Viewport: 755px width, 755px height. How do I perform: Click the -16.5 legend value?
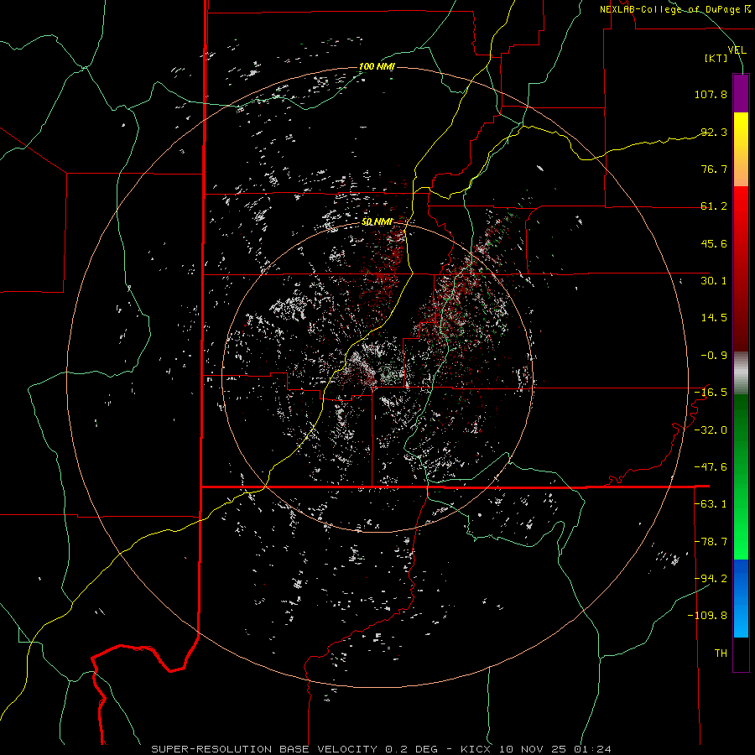711,393
